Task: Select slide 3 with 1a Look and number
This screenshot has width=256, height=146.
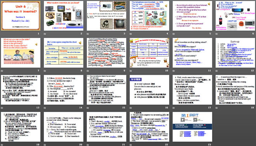Action: [x=106, y=16]
